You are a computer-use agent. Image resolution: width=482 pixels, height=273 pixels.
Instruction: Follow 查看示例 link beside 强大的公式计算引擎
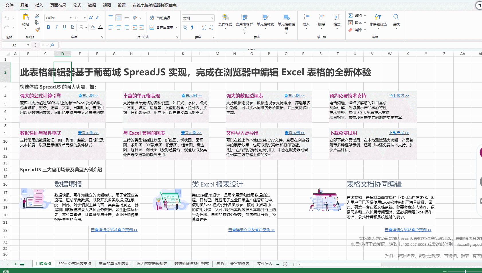click(x=88, y=96)
